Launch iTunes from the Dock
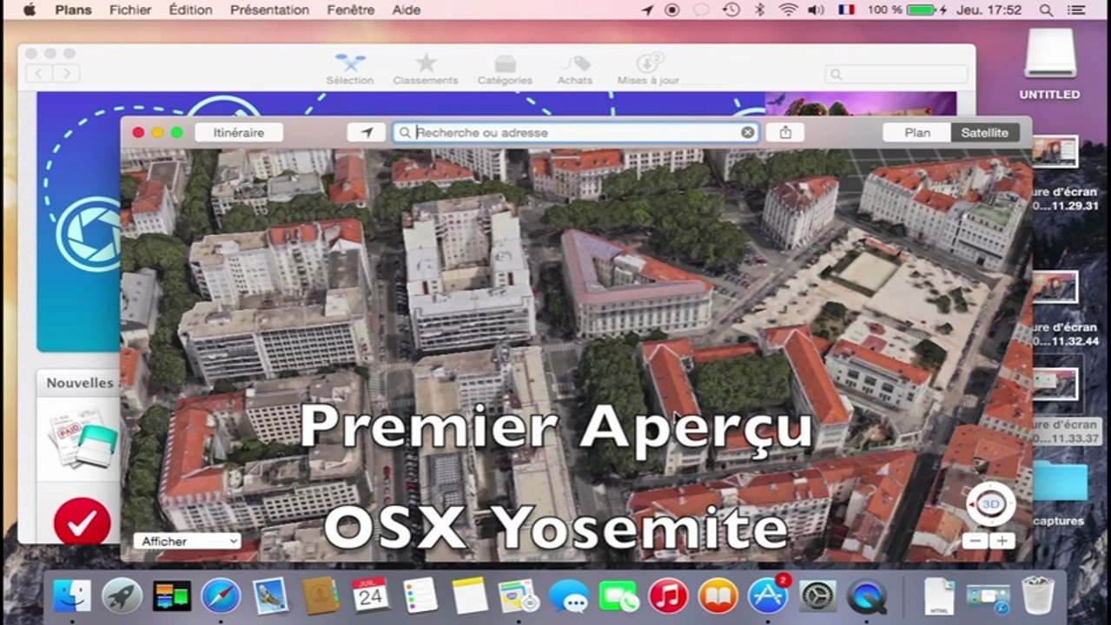 [x=668, y=595]
